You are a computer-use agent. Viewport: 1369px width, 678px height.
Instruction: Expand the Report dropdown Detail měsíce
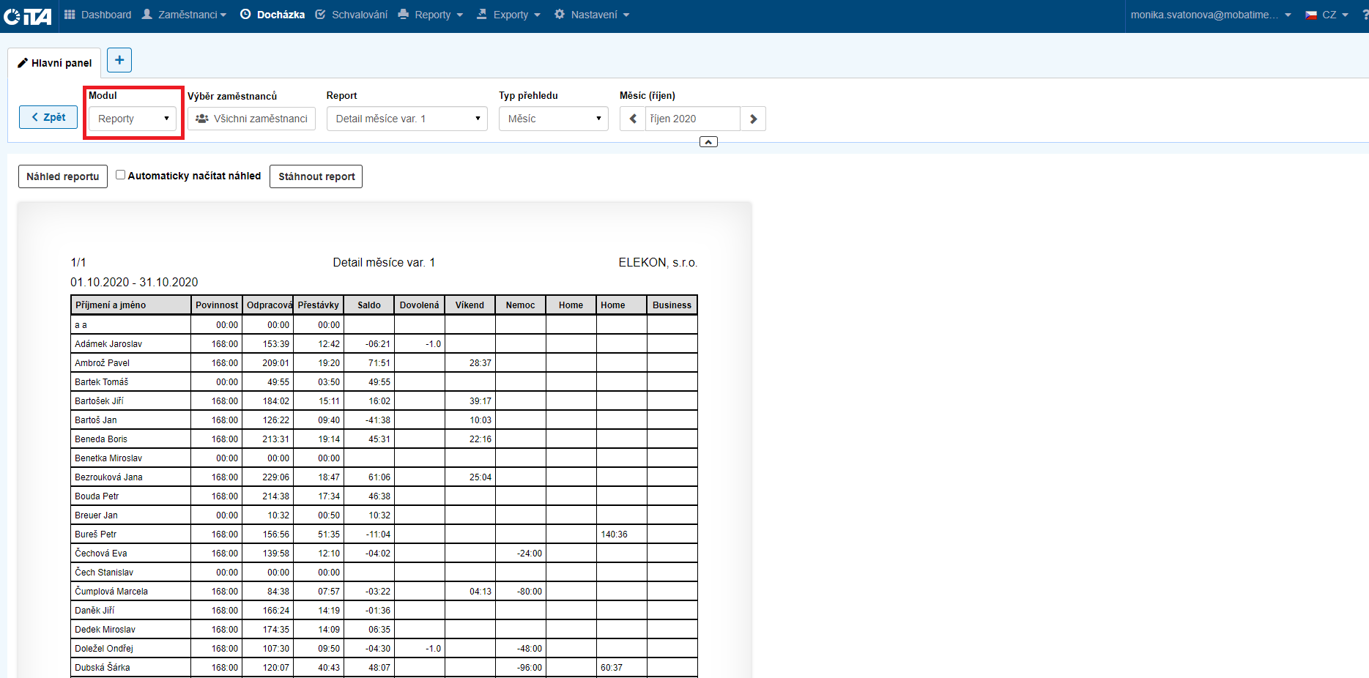407,119
